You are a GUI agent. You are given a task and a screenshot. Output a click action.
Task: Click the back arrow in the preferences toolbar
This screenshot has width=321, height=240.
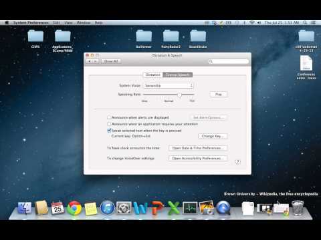click(x=90, y=61)
